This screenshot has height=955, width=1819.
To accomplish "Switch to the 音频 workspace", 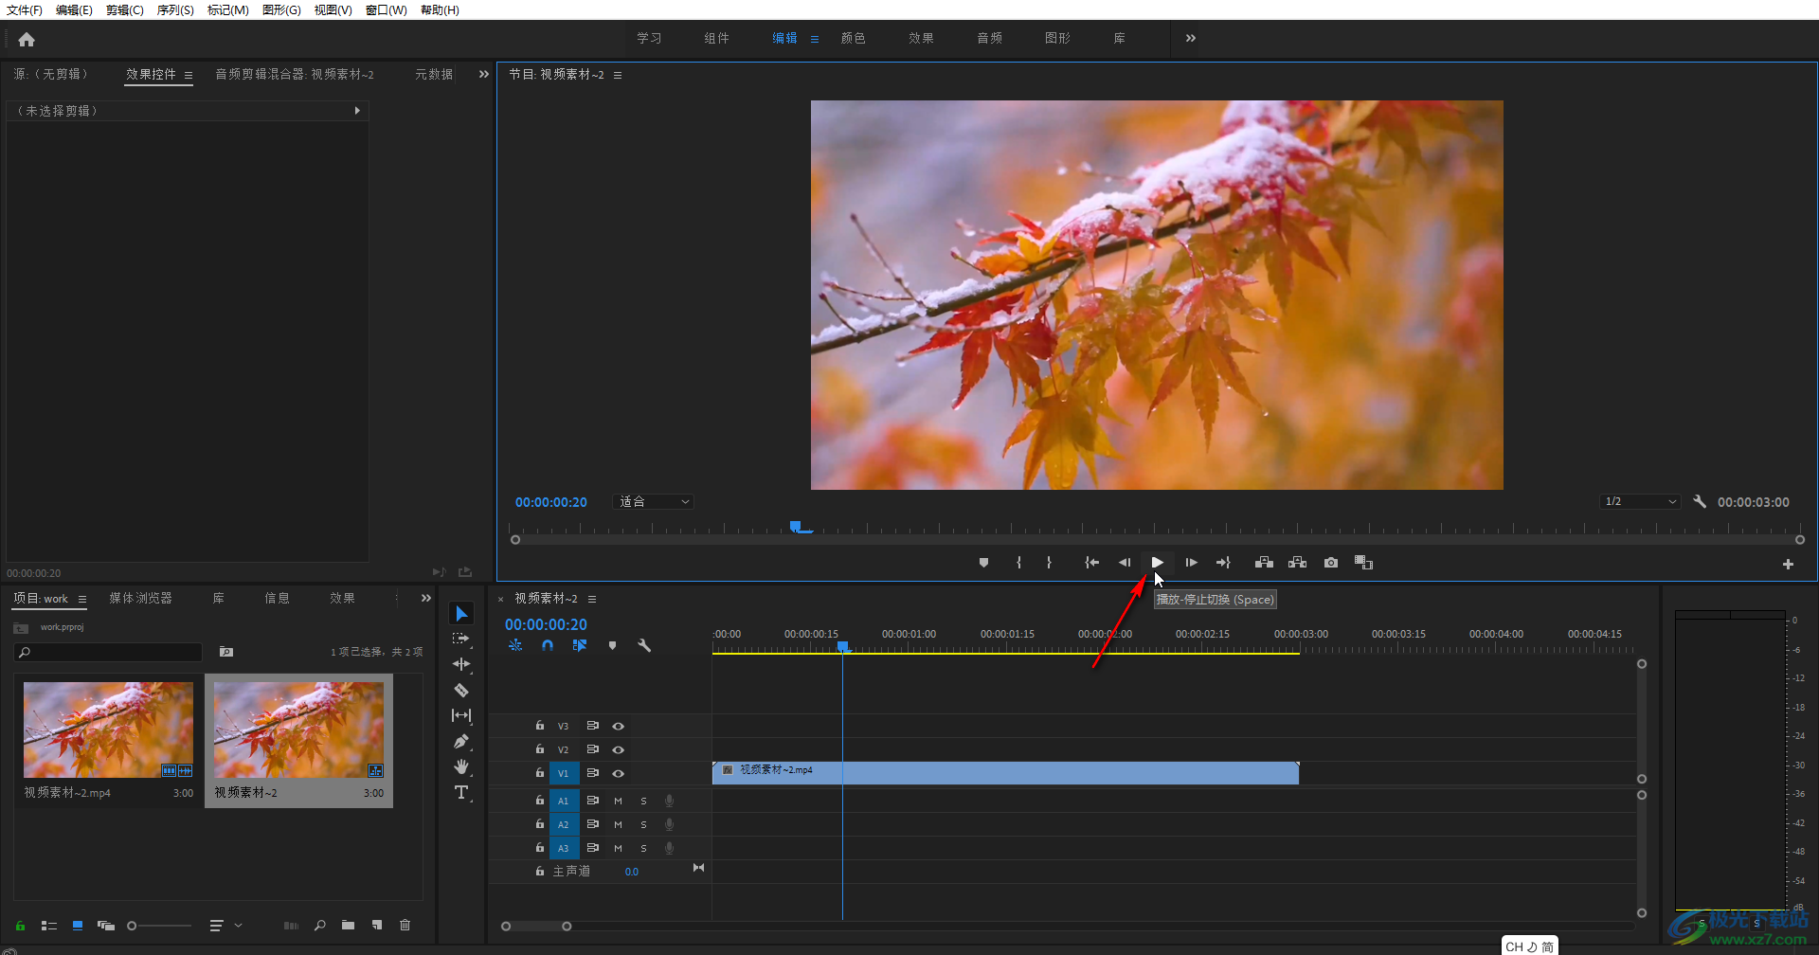I will tap(989, 38).
